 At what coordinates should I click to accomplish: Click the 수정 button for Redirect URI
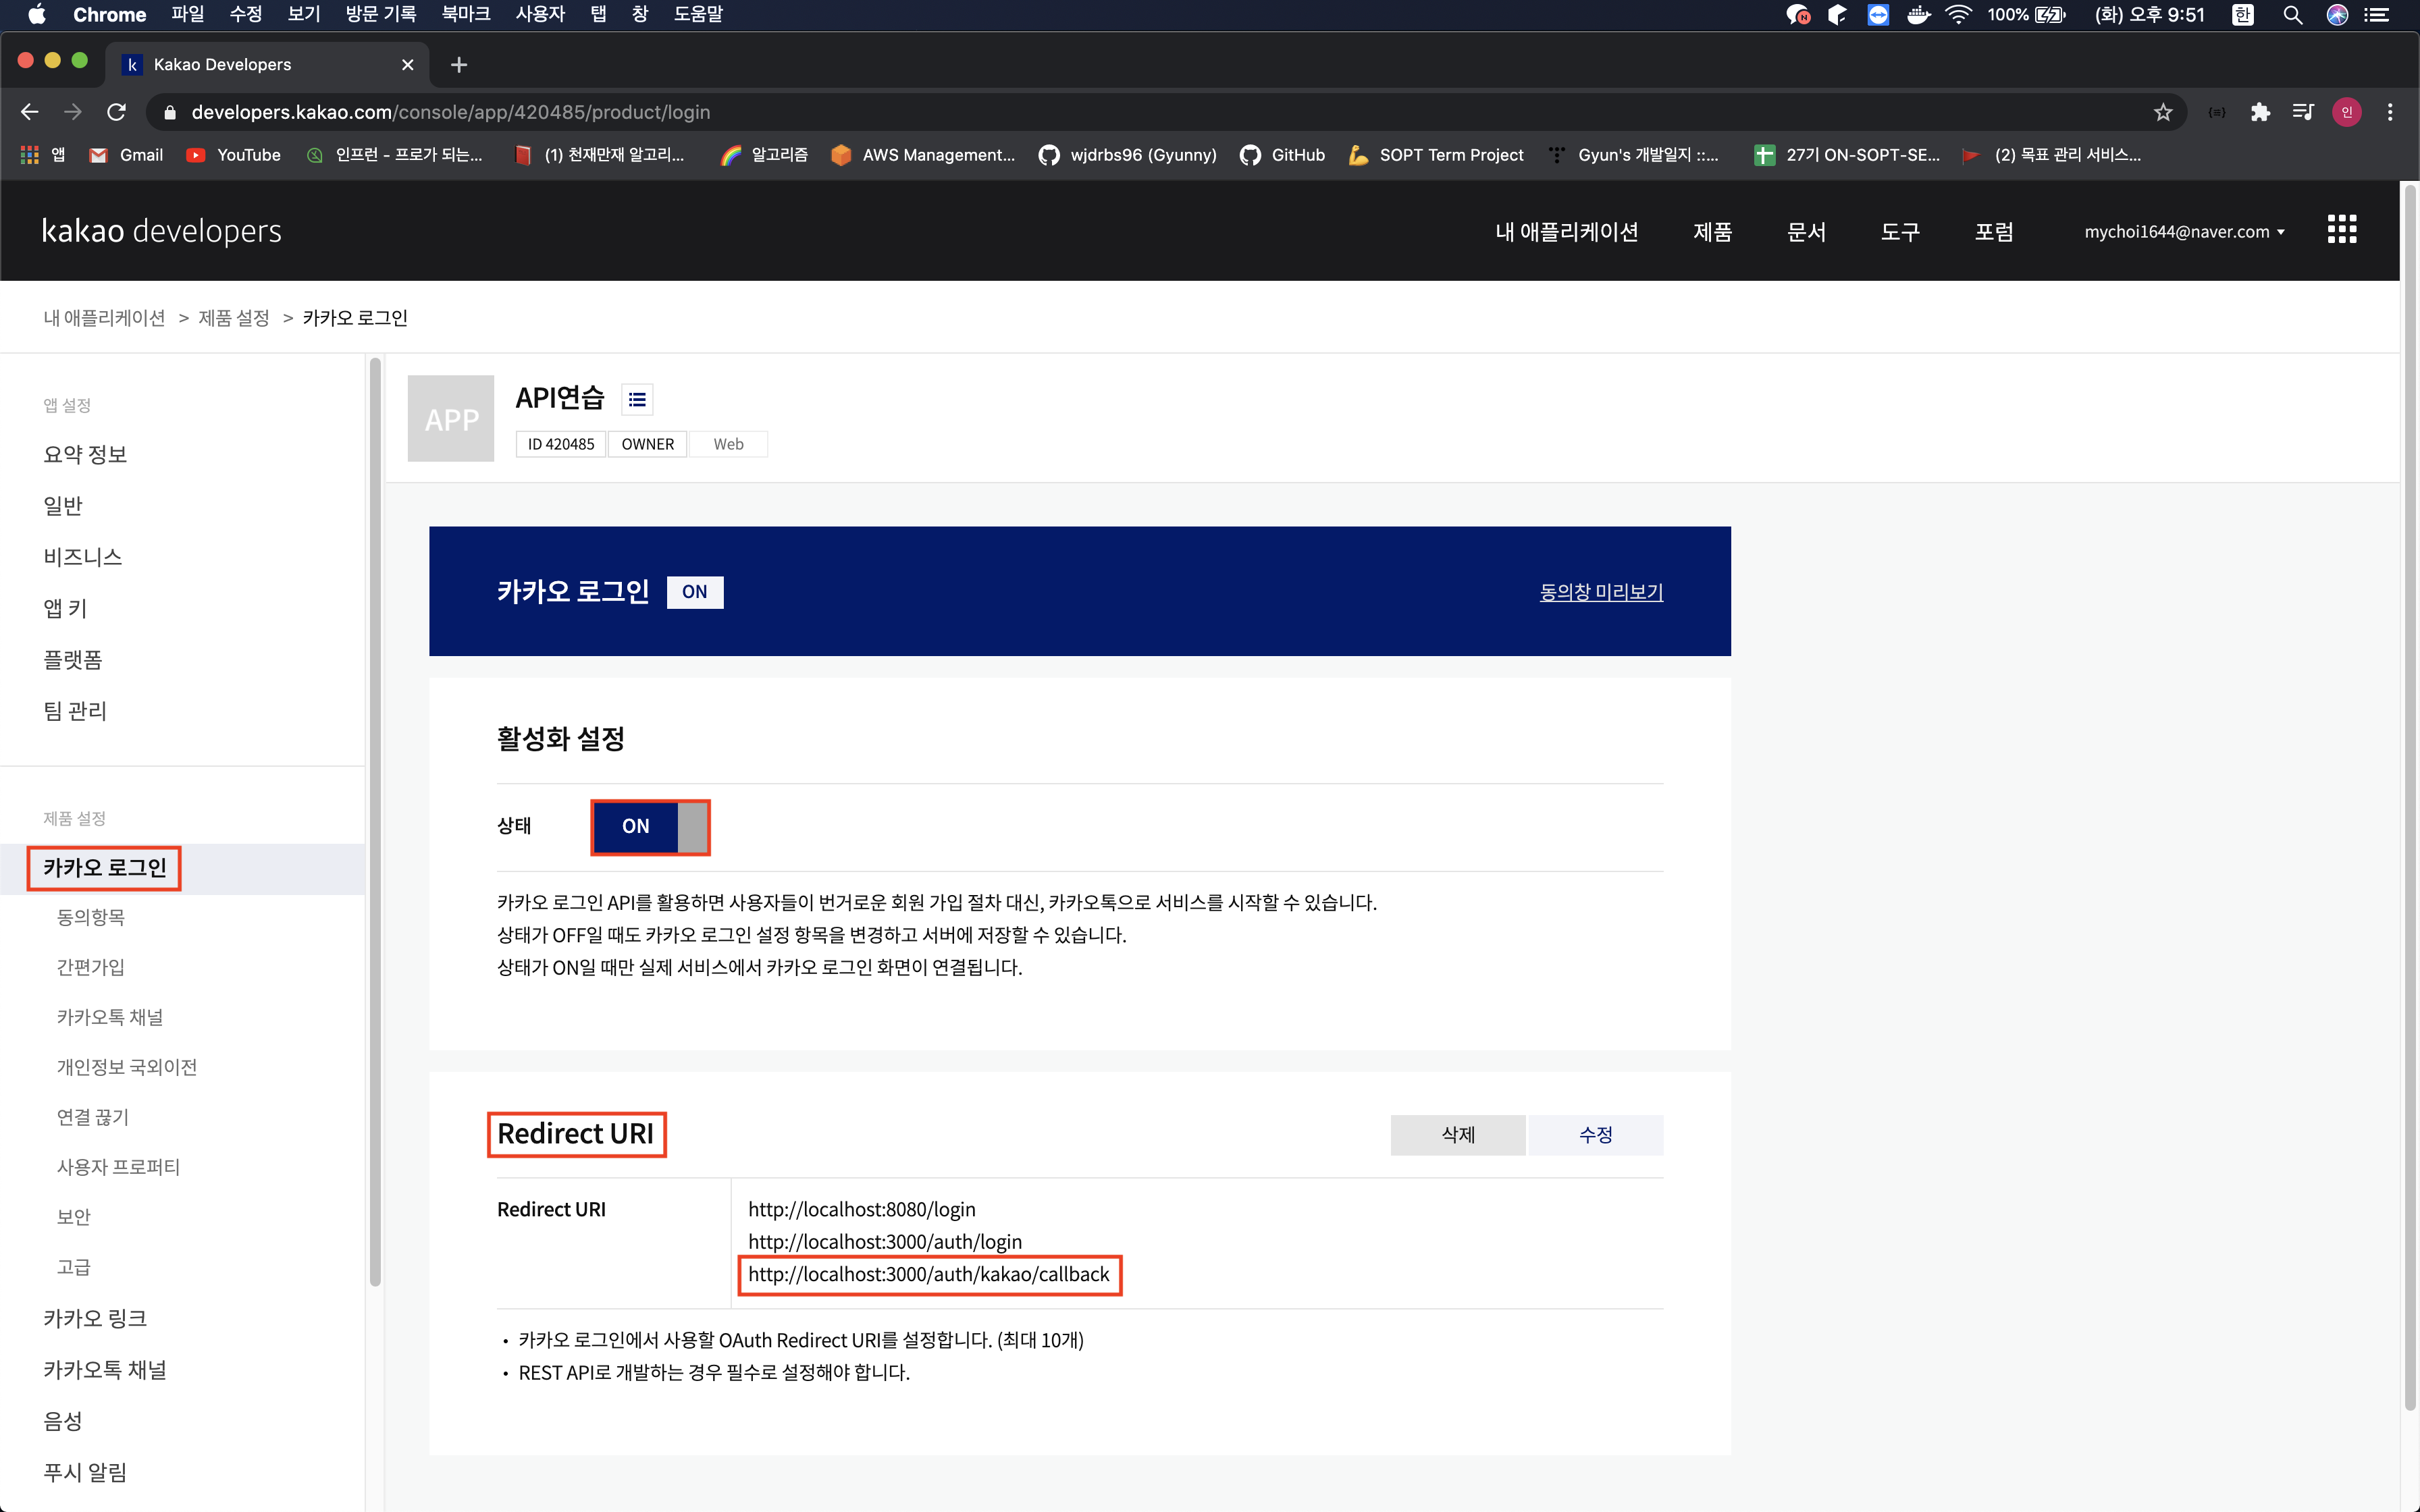pyautogui.click(x=1595, y=1134)
